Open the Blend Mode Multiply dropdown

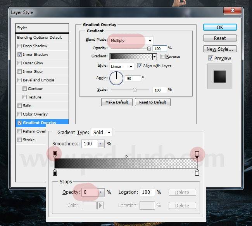point(131,41)
